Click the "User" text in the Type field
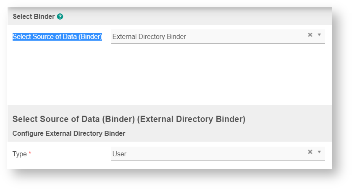This screenshot has width=352, height=189. [x=119, y=154]
